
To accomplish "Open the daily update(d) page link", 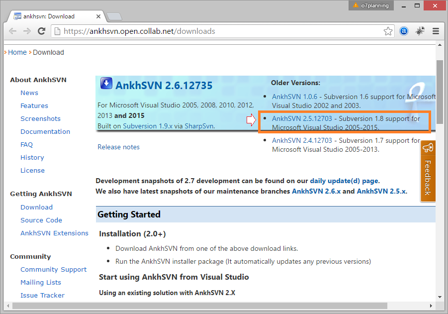I will click(x=344, y=181).
